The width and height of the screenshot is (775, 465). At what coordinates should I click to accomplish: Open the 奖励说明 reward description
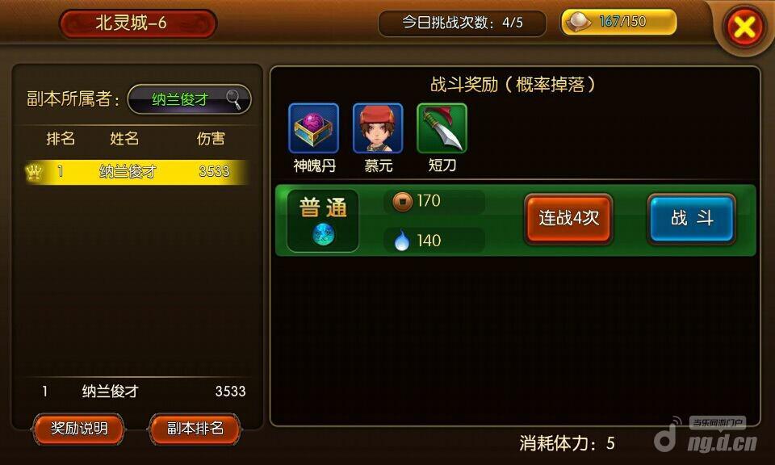coord(78,429)
